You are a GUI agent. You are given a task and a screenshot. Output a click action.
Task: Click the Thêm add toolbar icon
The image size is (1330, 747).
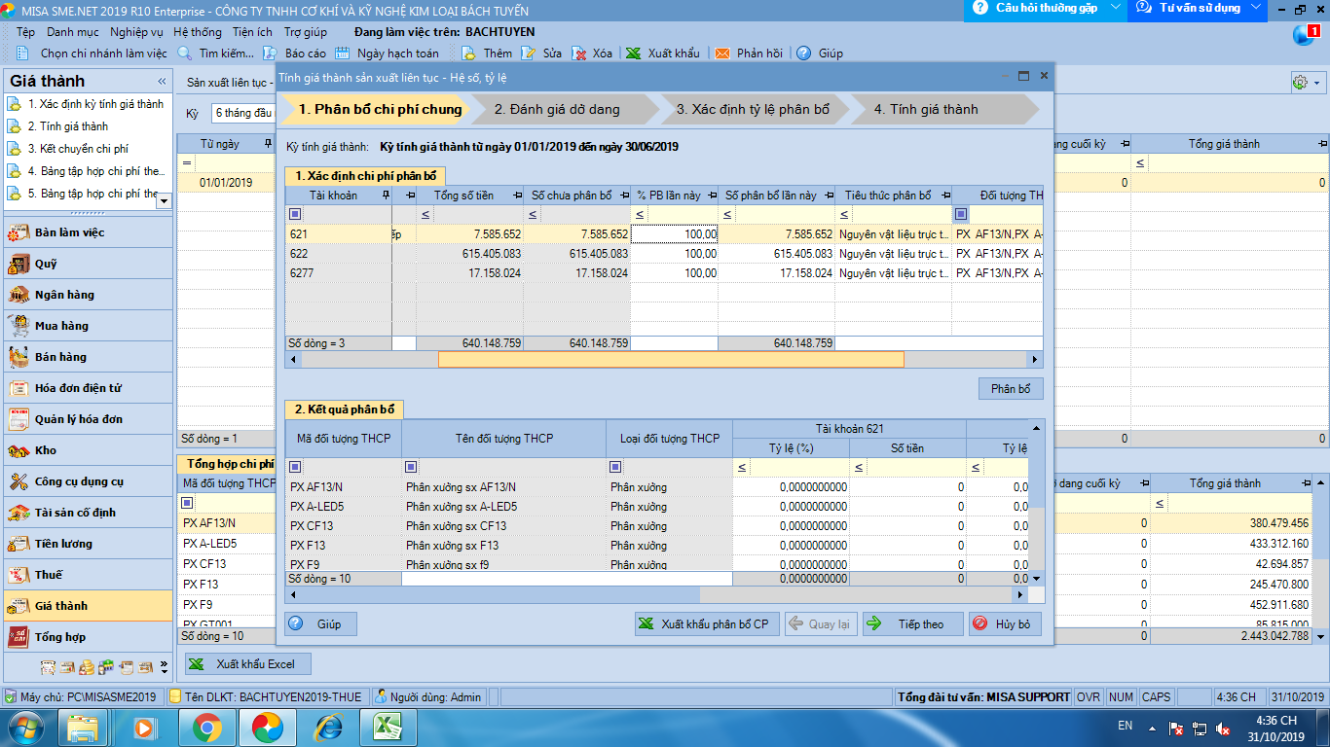[x=469, y=53]
